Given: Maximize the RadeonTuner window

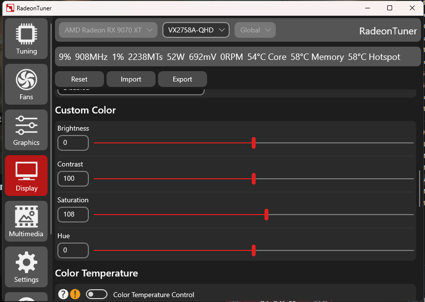Looking at the screenshot, I should coord(390,8).
